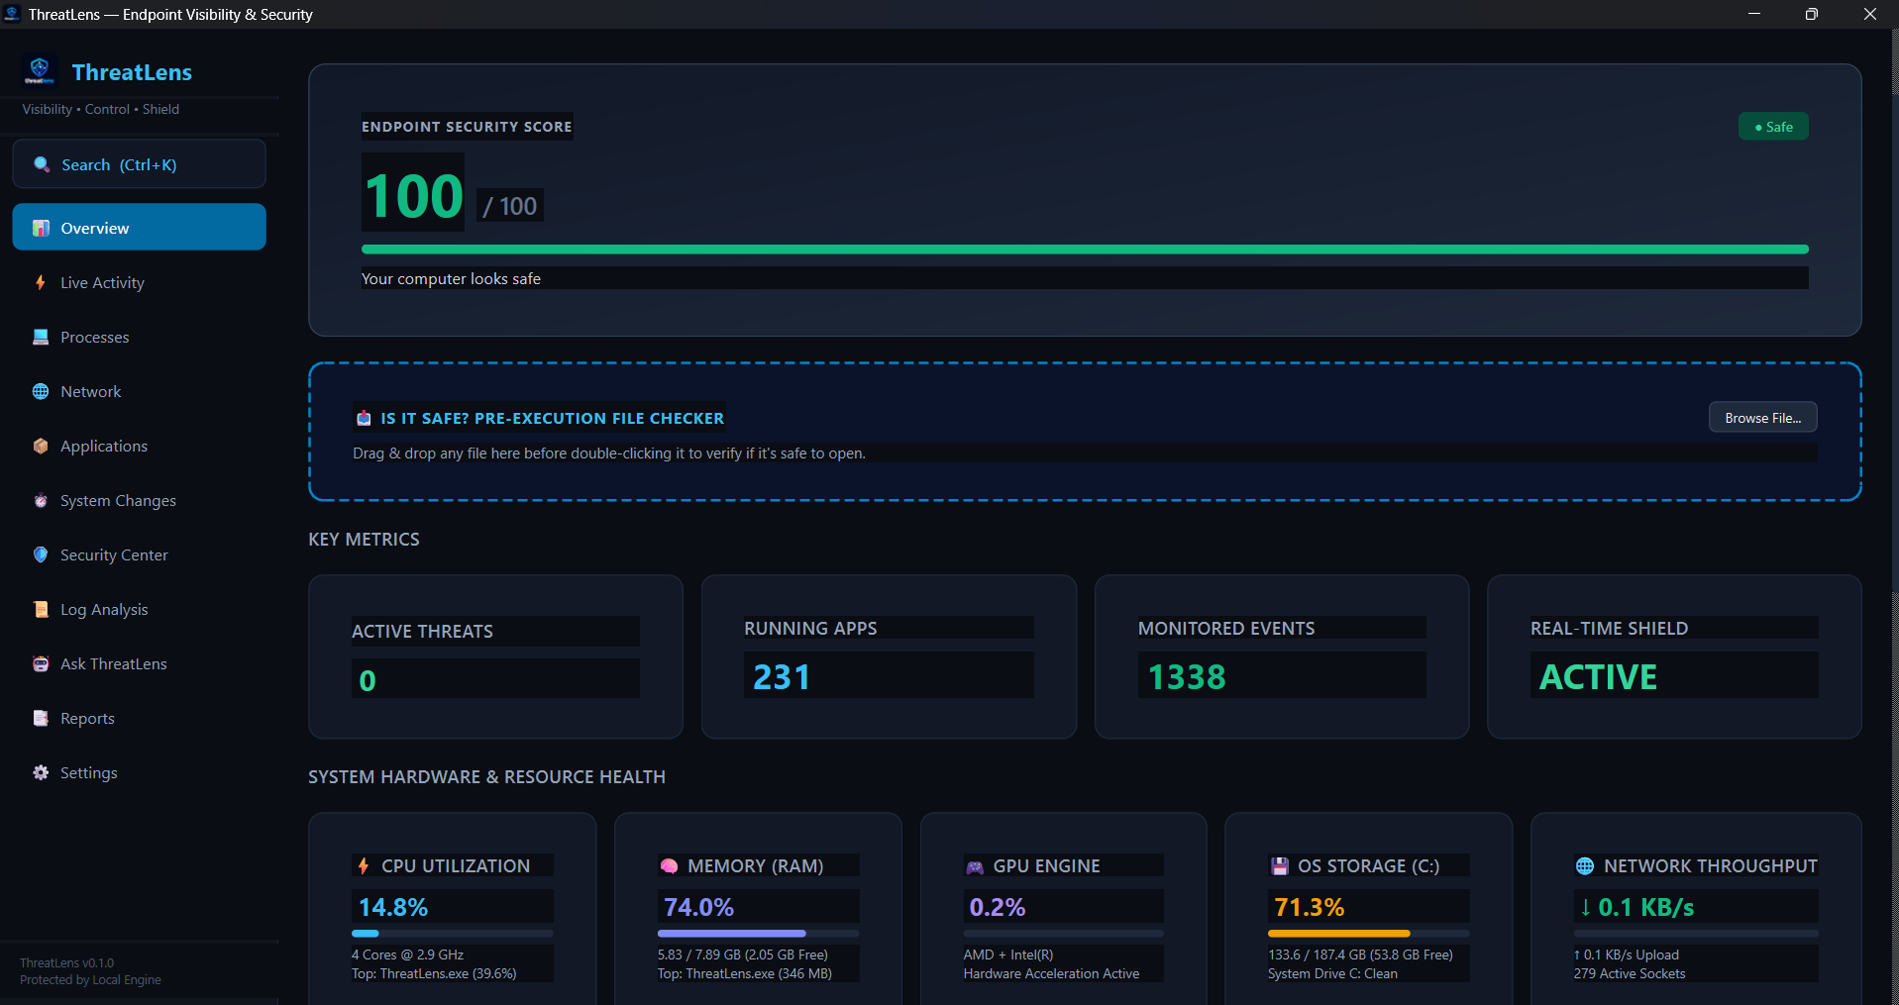Click the title bar app icon
Viewport: 1899px width, 1005px height.
point(12,14)
